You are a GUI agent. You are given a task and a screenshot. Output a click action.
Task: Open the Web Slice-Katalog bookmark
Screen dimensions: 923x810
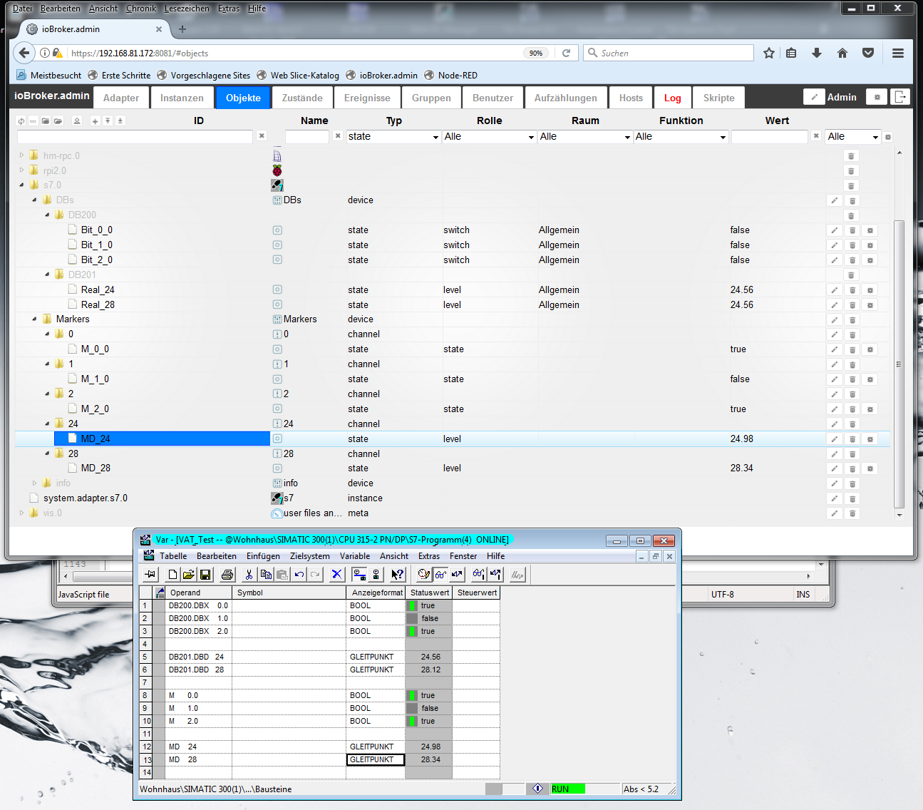point(297,75)
